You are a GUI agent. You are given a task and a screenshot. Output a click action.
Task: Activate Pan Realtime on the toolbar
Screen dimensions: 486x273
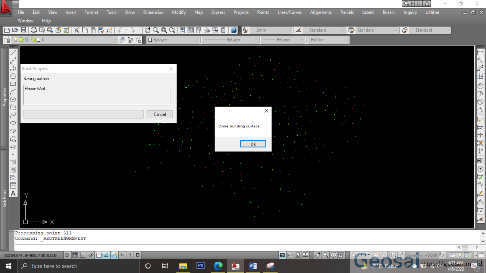point(148,30)
